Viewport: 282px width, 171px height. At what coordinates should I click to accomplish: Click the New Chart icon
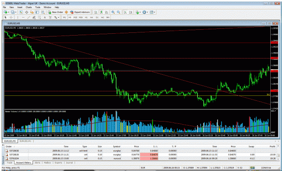[5, 12]
